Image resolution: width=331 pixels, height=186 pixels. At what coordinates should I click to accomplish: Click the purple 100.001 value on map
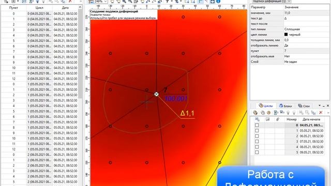click(175, 99)
